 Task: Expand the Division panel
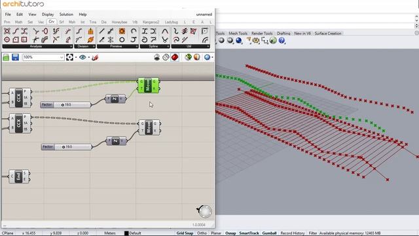[84, 47]
